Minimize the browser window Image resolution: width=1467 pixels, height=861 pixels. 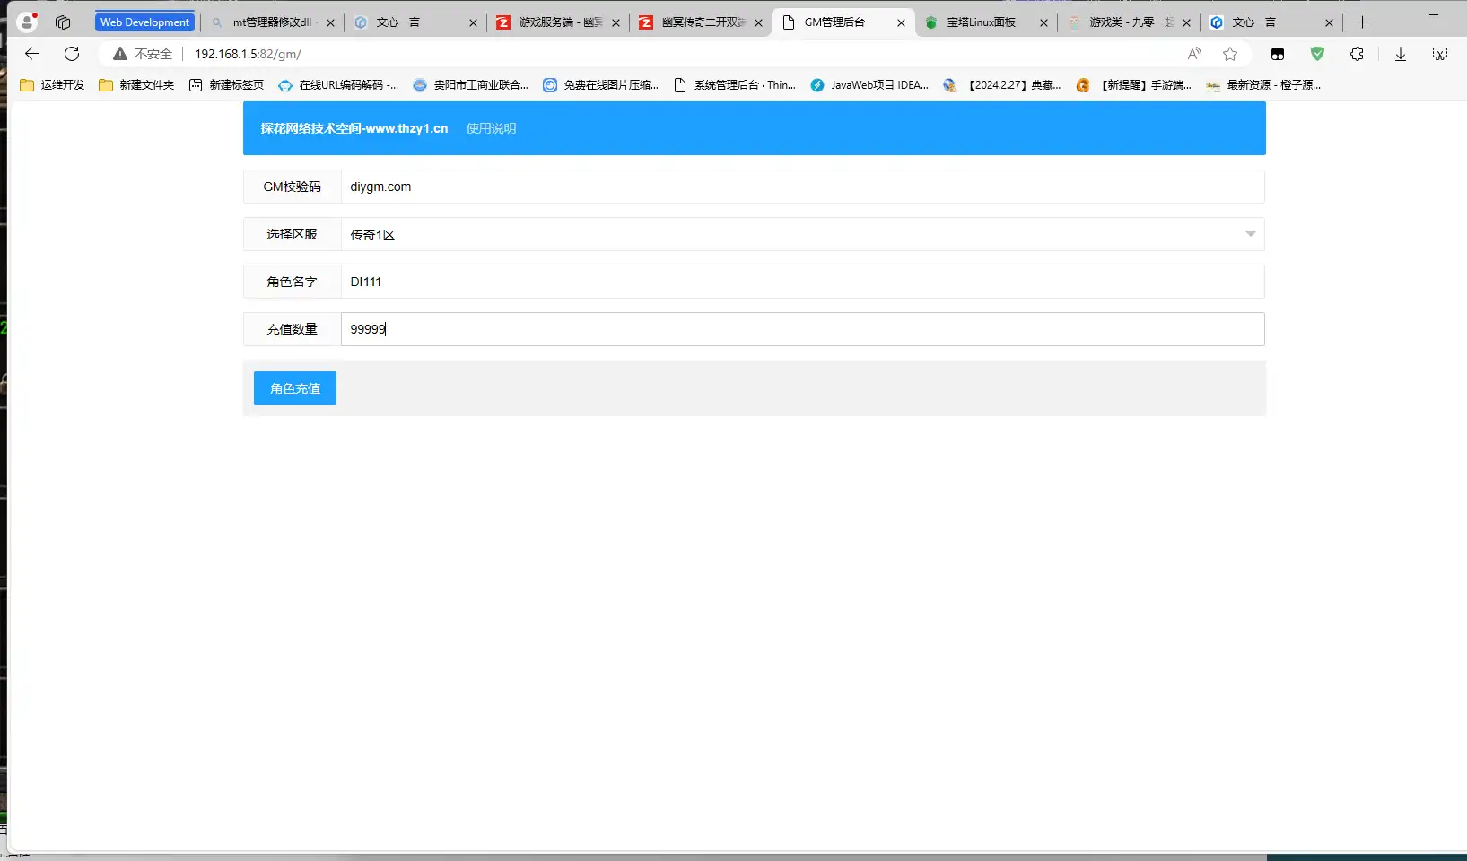click(1434, 15)
